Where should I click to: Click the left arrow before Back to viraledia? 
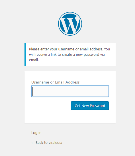point(33,143)
